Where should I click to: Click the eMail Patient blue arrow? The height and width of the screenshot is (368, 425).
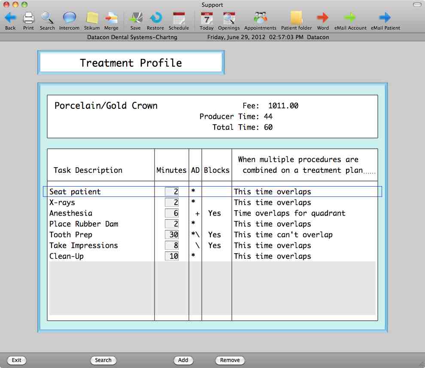pos(385,18)
